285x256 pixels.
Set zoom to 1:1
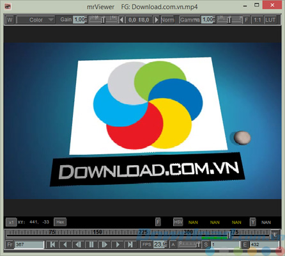258,20
